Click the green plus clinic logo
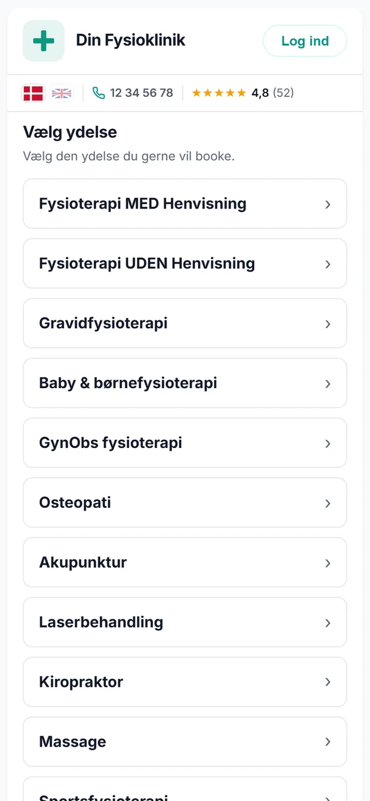The width and height of the screenshot is (370, 801). [44, 41]
